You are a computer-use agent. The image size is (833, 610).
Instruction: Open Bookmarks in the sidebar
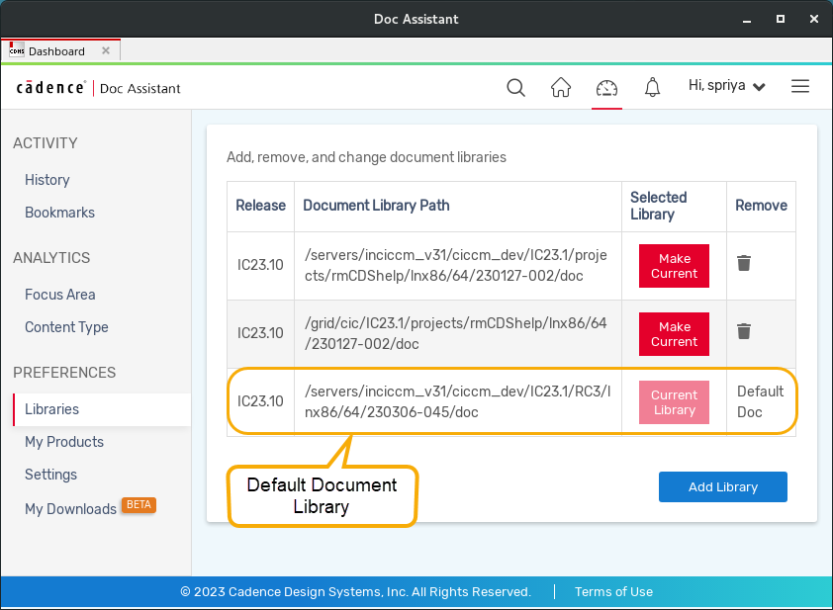point(60,213)
